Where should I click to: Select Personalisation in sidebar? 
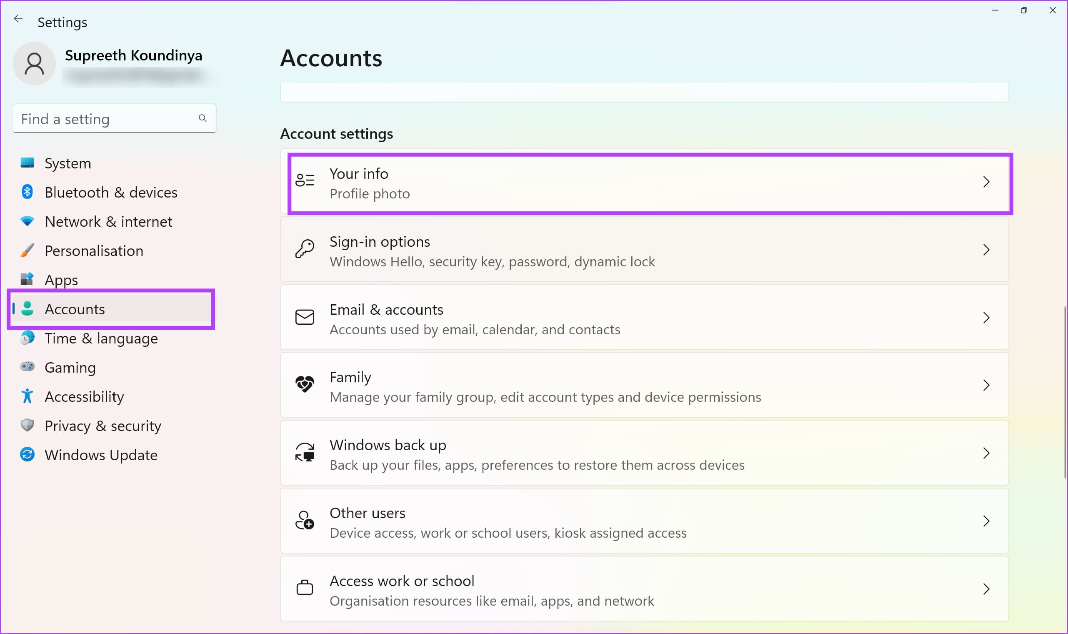(94, 251)
